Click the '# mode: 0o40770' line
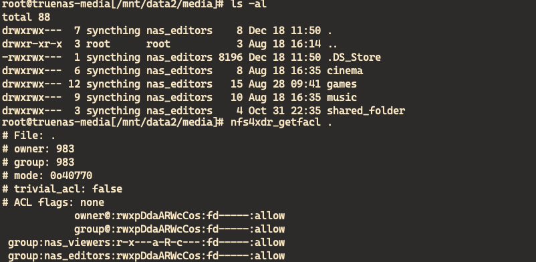This screenshot has width=536, height=262. pyautogui.click(x=47, y=176)
